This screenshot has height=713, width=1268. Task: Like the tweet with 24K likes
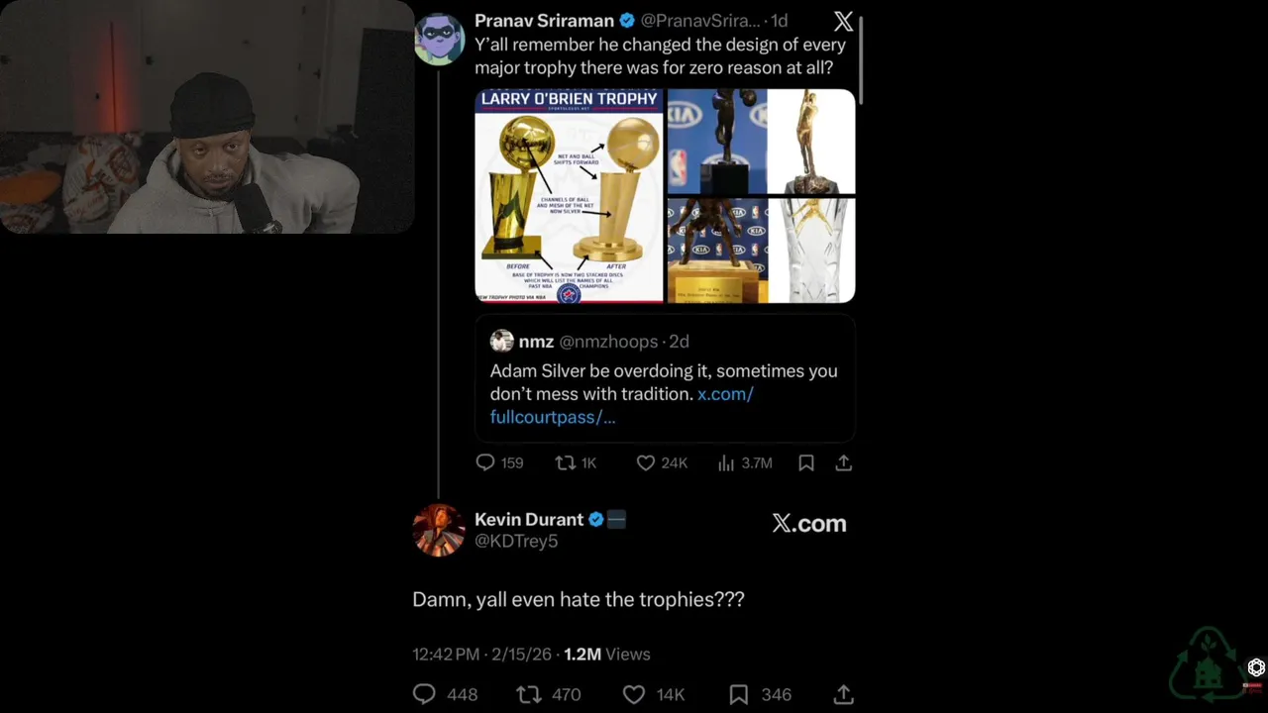[x=661, y=462]
